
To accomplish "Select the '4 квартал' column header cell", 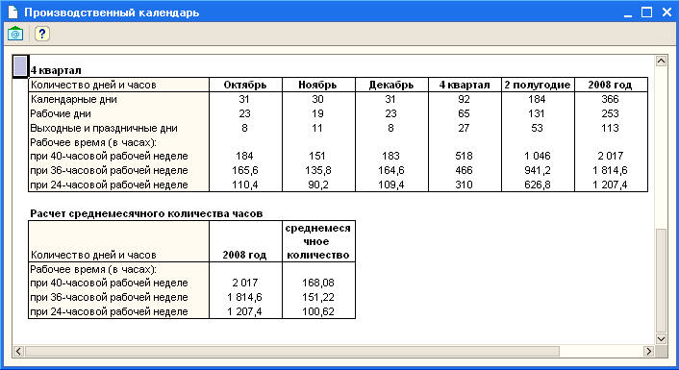I will point(465,85).
